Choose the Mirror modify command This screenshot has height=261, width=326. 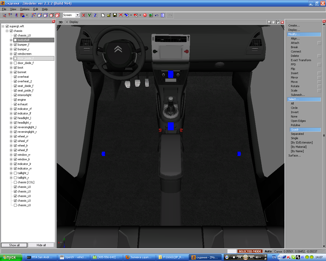[x=294, y=77]
